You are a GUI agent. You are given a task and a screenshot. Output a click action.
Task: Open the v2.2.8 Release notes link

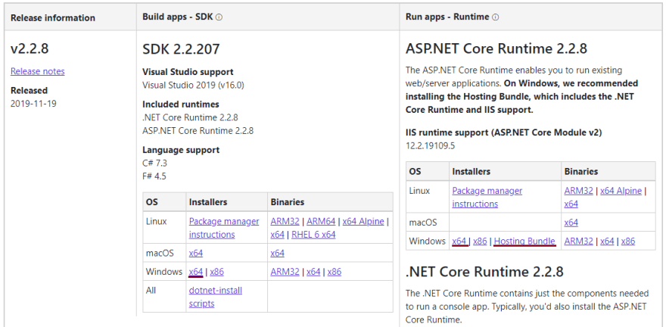pyautogui.click(x=37, y=71)
